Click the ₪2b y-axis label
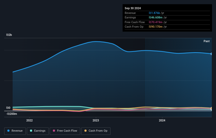The width and height of the screenshot is (216, 138). 9,35
